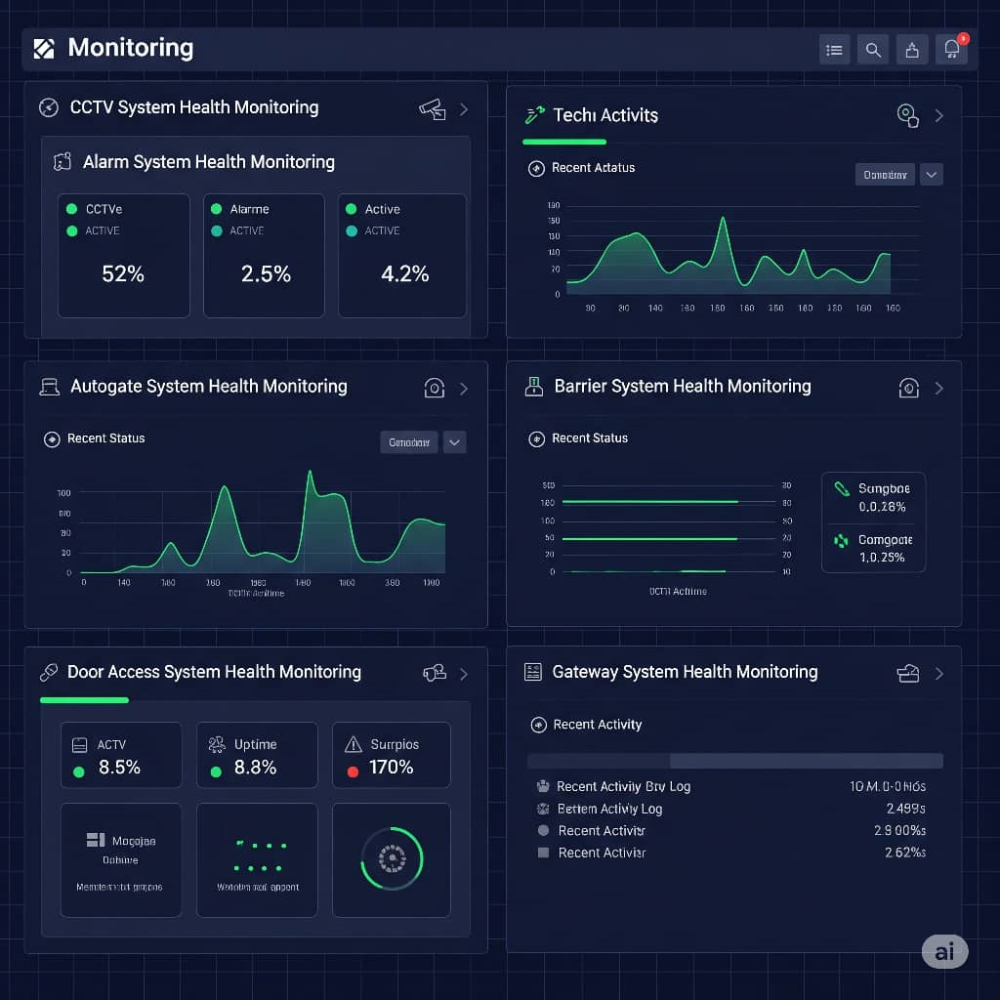
Task: Expand the Door Access System chevron
Action: click(x=464, y=674)
